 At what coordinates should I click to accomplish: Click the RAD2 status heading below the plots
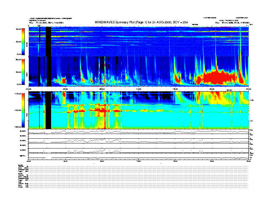[20, 165]
